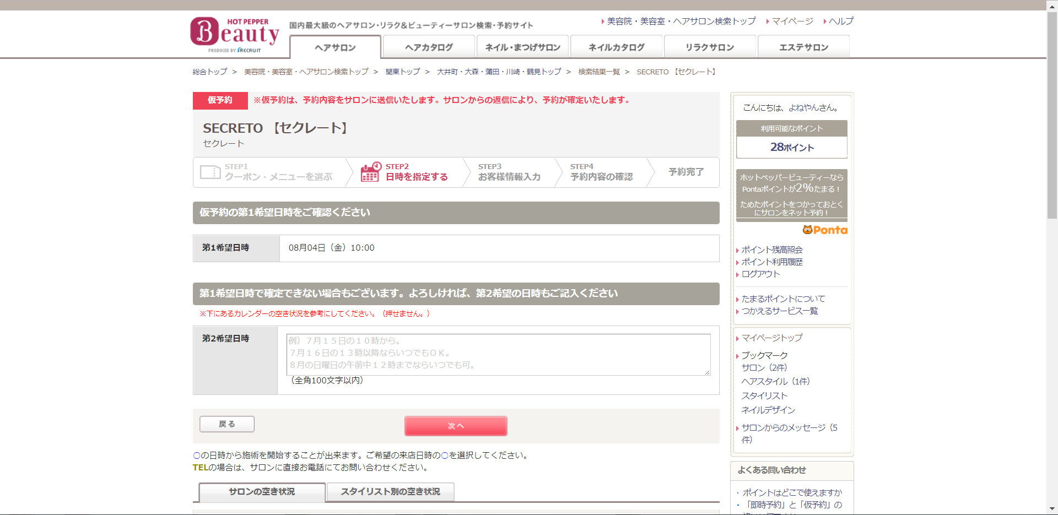Click the Ponta logo
This screenshot has width=1058, height=515.
825,230
